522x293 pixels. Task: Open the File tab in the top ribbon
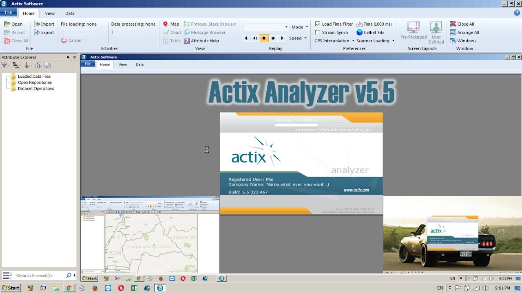[9, 13]
